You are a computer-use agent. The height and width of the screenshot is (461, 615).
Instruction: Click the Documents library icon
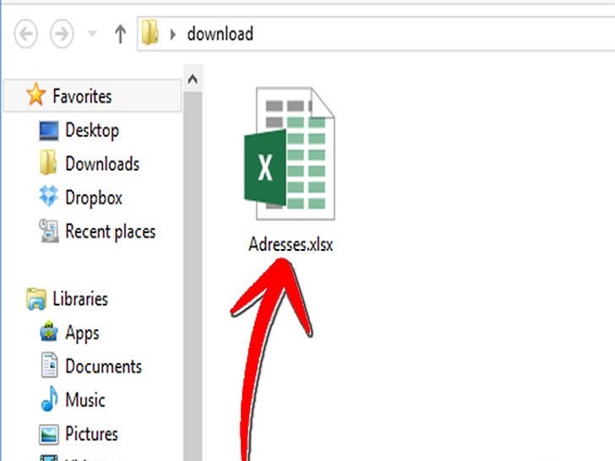tap(49, 365)
